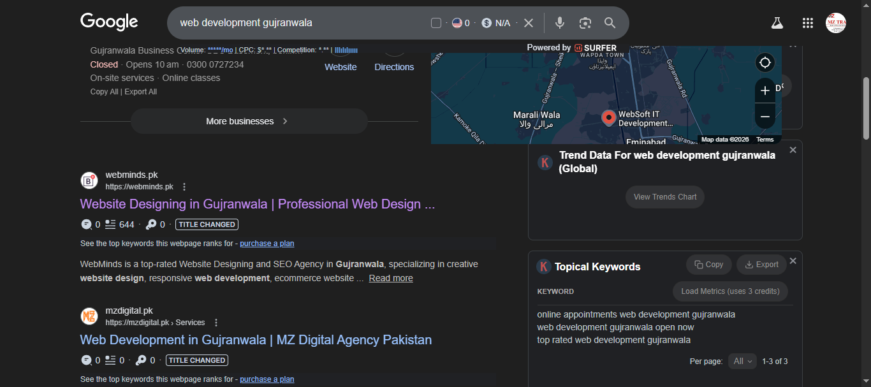Click View Trends Chart button

pyautogui.click(x=665, y=197)
